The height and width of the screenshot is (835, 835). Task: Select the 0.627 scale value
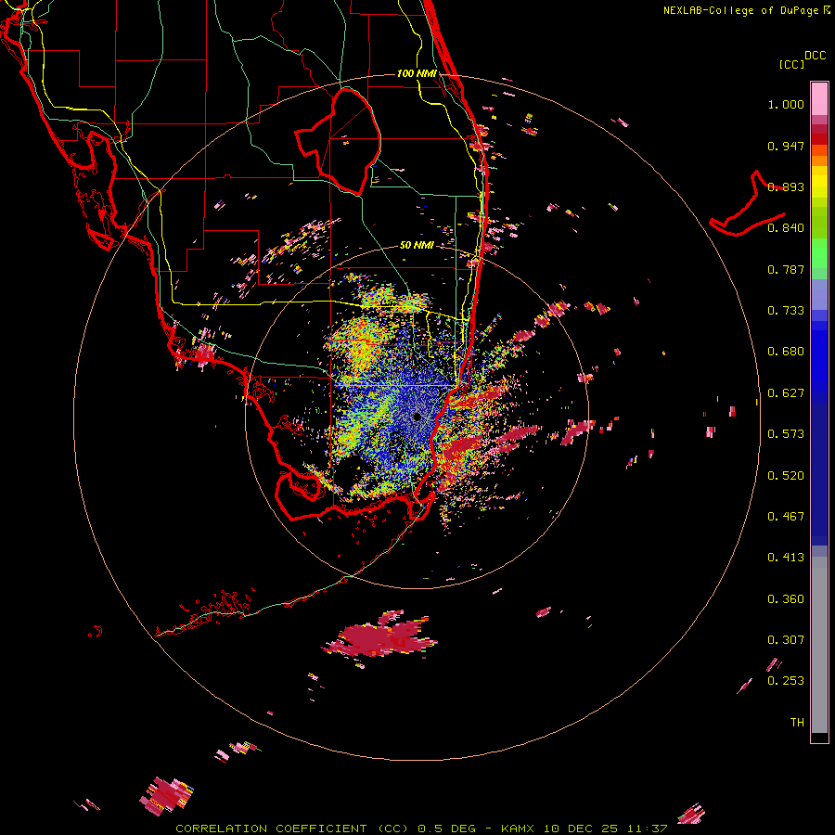786,393
